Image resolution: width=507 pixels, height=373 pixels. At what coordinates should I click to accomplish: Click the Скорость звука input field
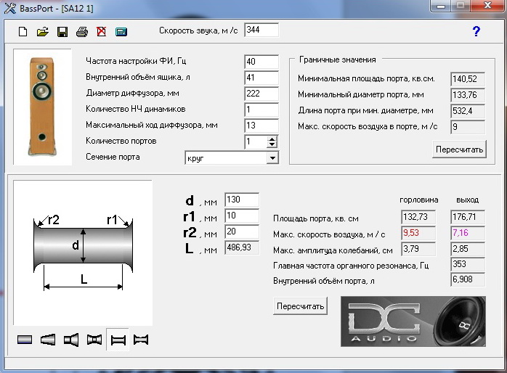tap(261, 30)
